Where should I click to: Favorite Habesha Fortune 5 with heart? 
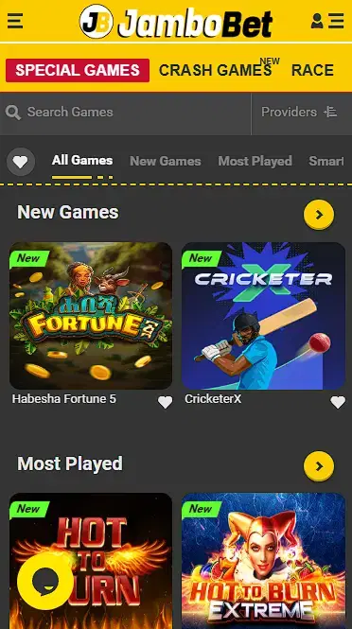point(165,402)
